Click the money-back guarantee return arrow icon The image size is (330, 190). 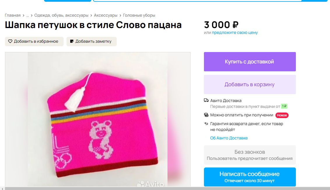pos(206,124)
